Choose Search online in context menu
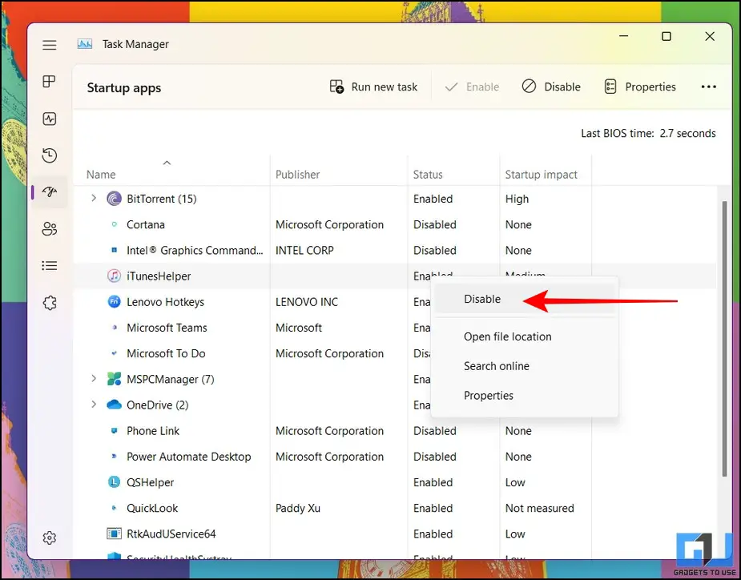 524,366
